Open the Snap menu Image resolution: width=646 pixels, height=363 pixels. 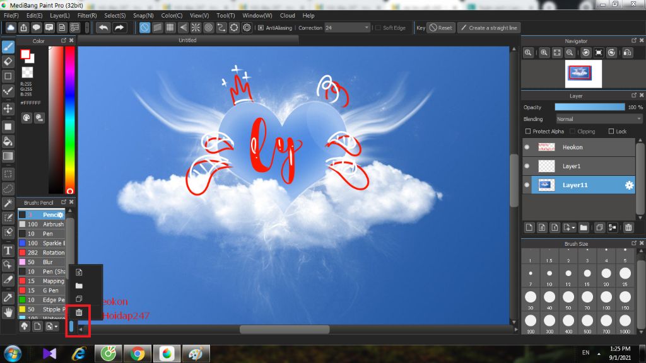[x=143, y=15]
